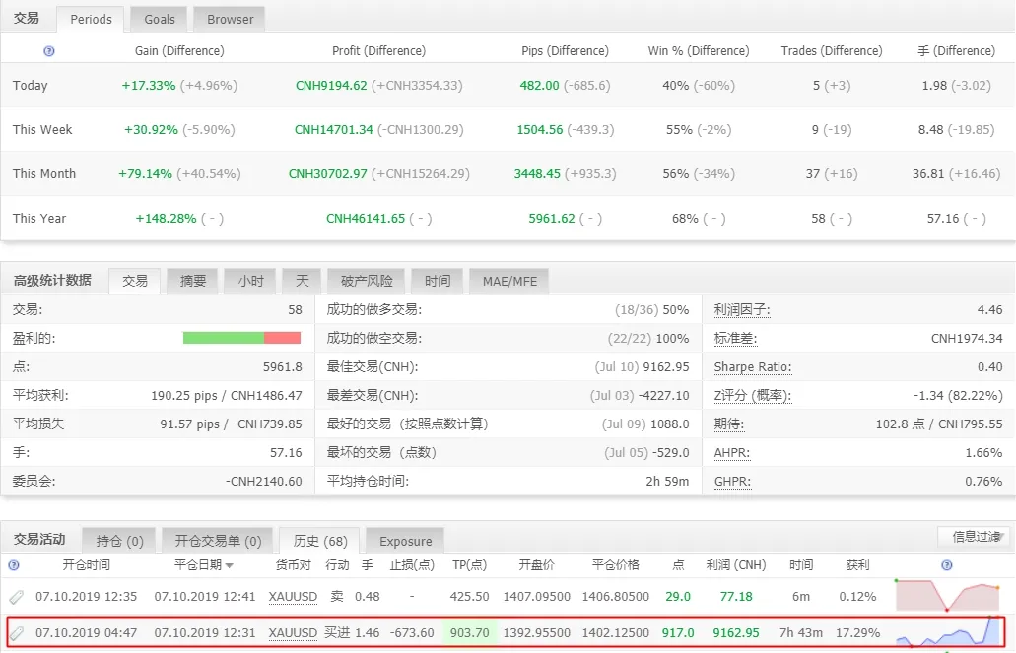This screenshot has width=1016, height=653.
Task: Select the TP value 903.70 cell
Action: (x=470, y=633)
